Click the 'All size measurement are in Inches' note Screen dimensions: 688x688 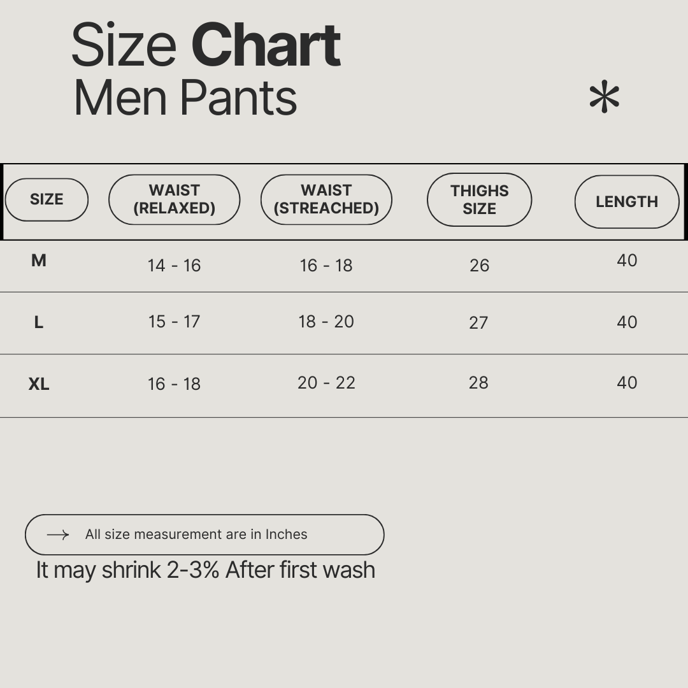(196, 534)
